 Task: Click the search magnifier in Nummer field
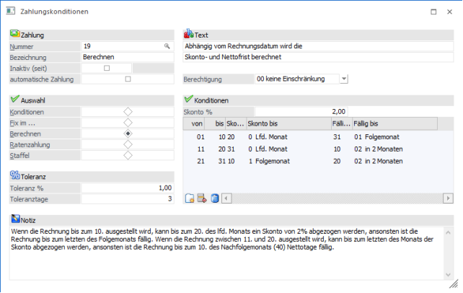pyautogui.click(x=167, y=45)
